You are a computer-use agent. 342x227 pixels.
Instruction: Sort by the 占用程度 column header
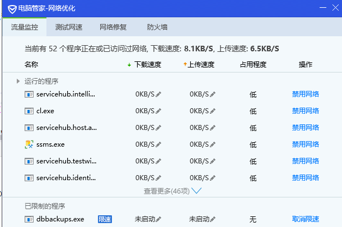pyautogui.click(x=253, y=65)
